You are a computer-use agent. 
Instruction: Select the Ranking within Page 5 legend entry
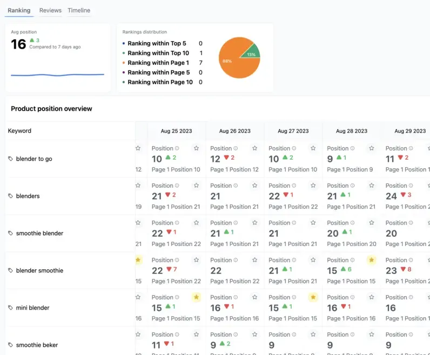click(163, 72)
